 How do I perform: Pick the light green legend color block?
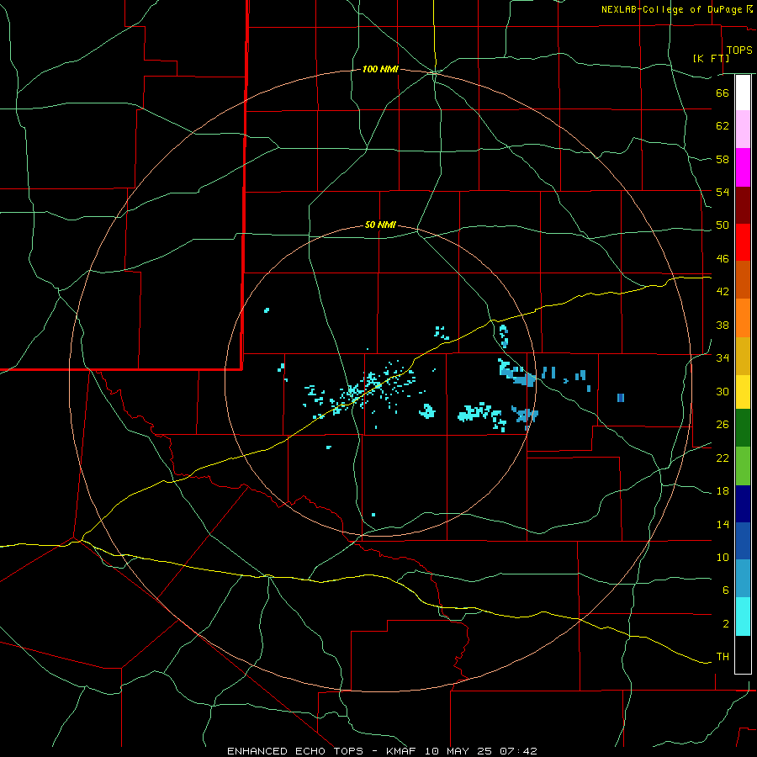click(x=743, y=466)
